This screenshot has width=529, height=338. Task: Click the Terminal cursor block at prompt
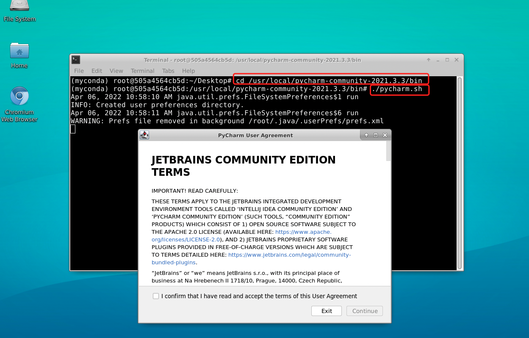coord(73,129)
